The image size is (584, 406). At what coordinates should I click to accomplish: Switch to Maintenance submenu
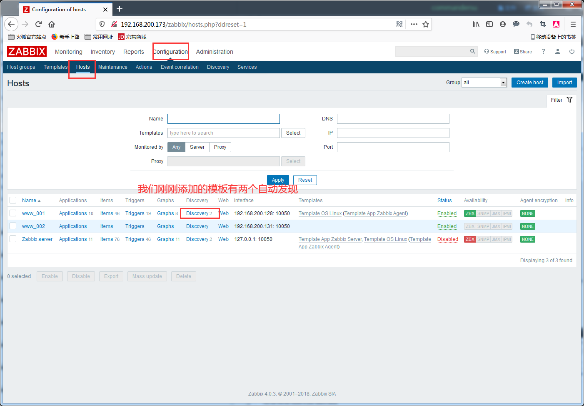tap(113, 67)
